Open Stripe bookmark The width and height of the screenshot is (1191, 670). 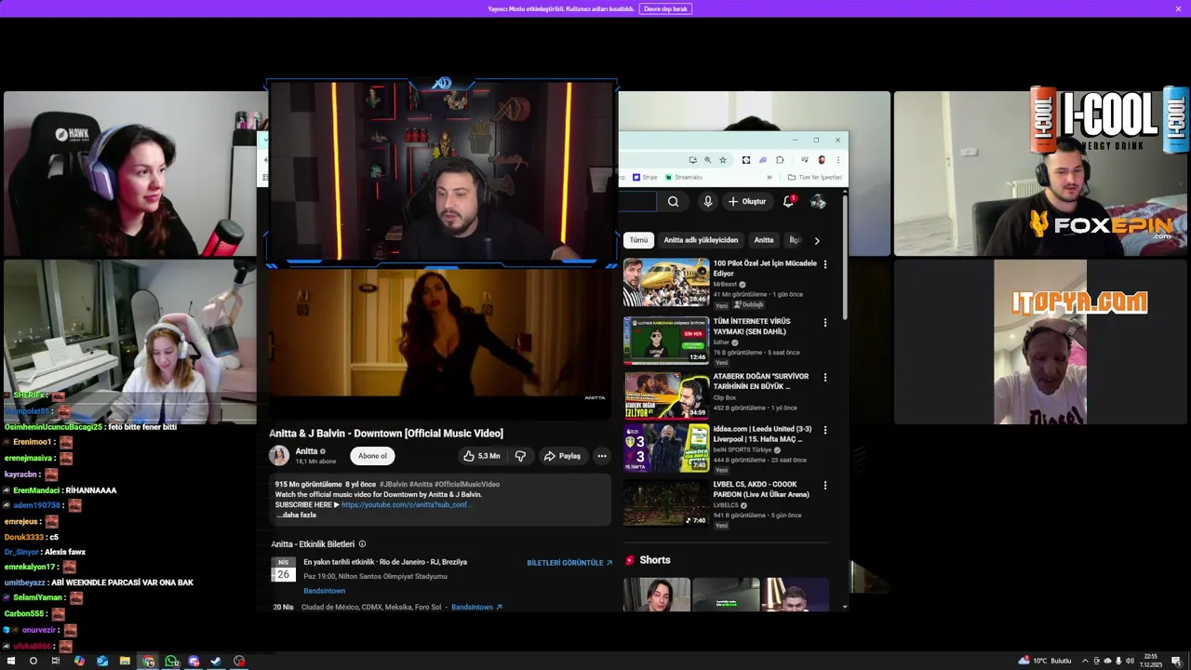tap(645, 177)
